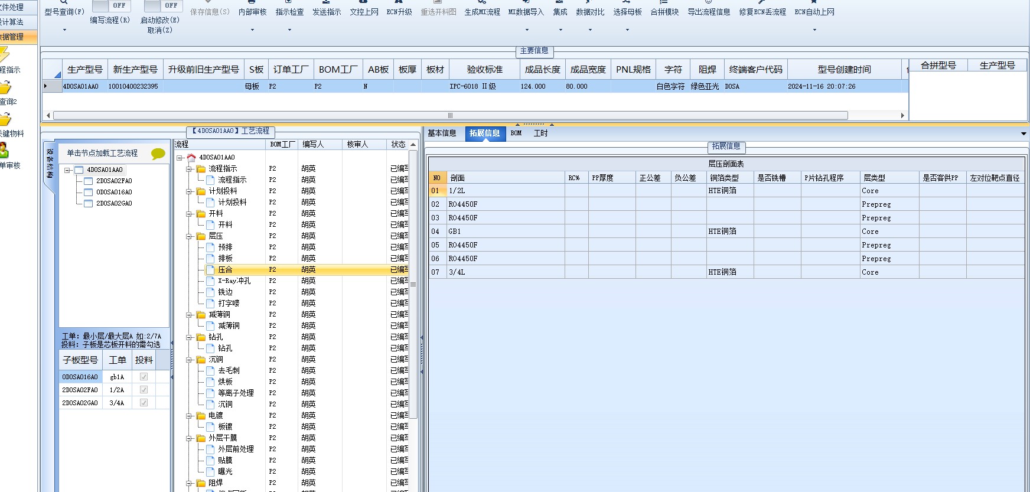
Task: Click the document icon for 去毛刺
Action: pos(210,370)
